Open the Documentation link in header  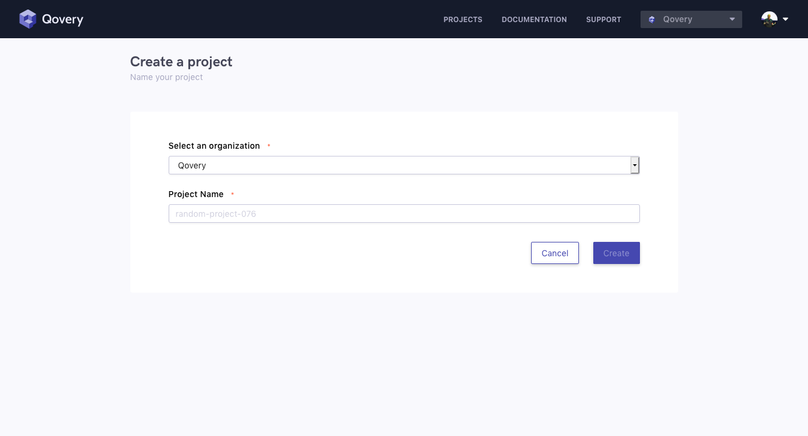534,20
